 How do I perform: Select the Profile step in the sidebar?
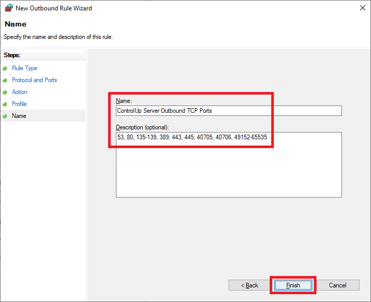click(x=19, y=104)
